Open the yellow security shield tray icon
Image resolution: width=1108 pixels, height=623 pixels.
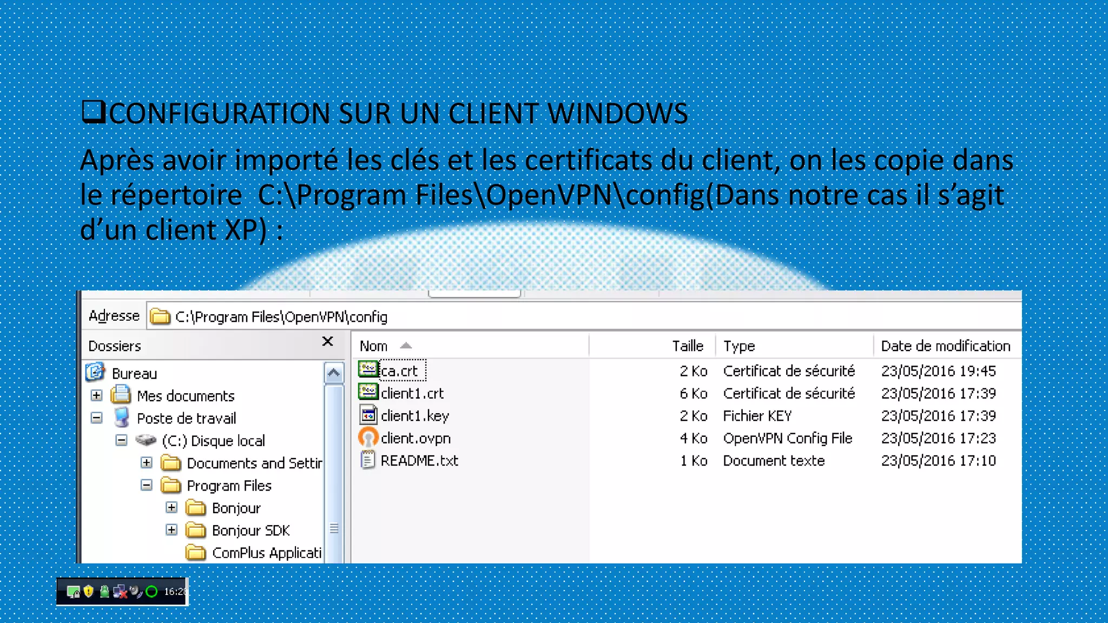(x=89, y=592)
